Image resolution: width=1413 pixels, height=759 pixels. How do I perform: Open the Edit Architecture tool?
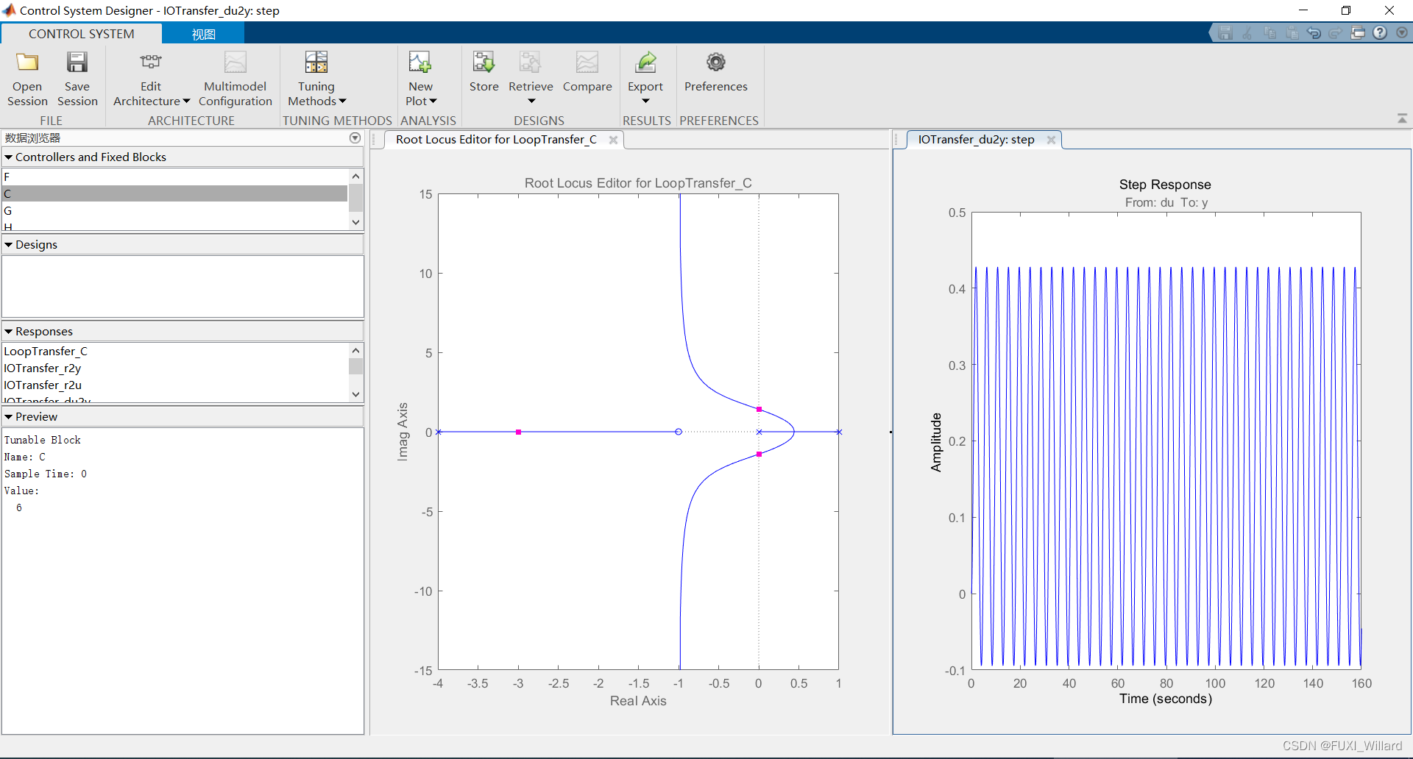tap(151, 79)
